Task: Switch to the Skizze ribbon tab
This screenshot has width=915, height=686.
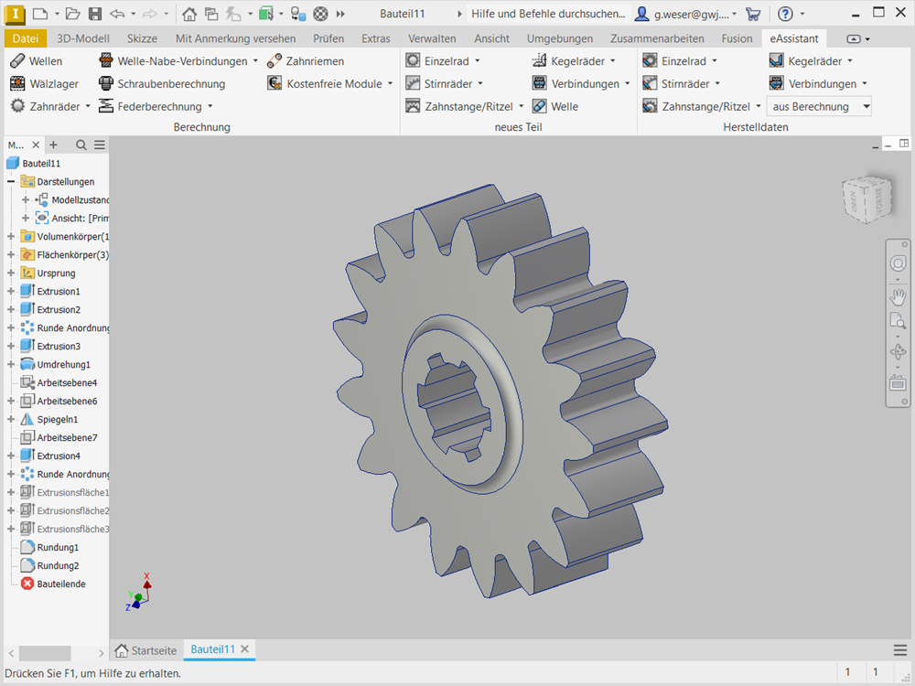Action: coord(142,38)
